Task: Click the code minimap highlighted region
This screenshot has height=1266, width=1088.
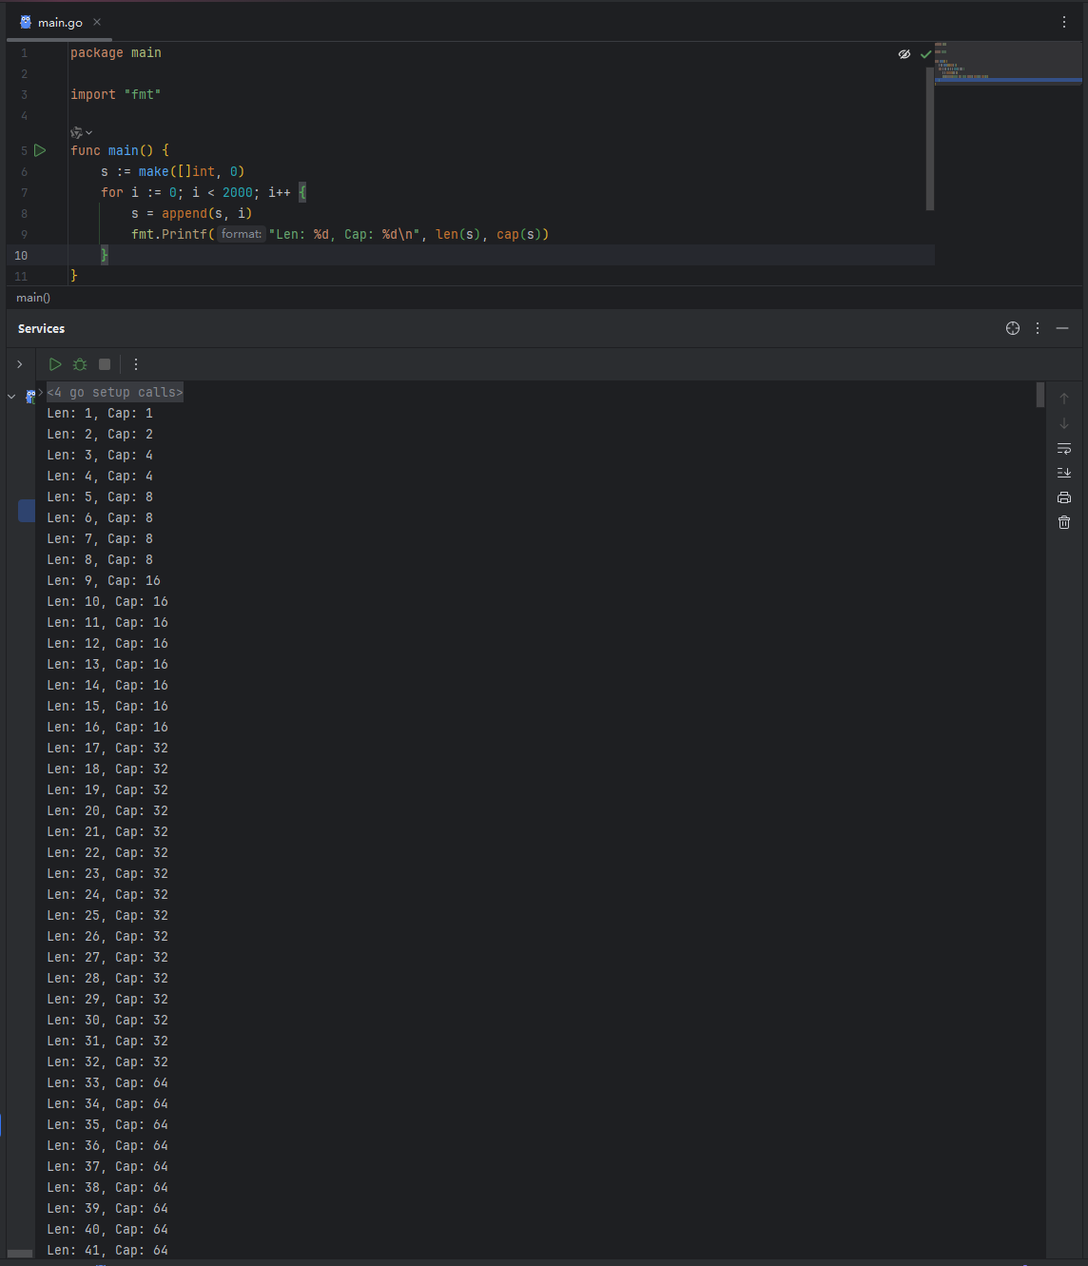Action: pos(1008,81)
